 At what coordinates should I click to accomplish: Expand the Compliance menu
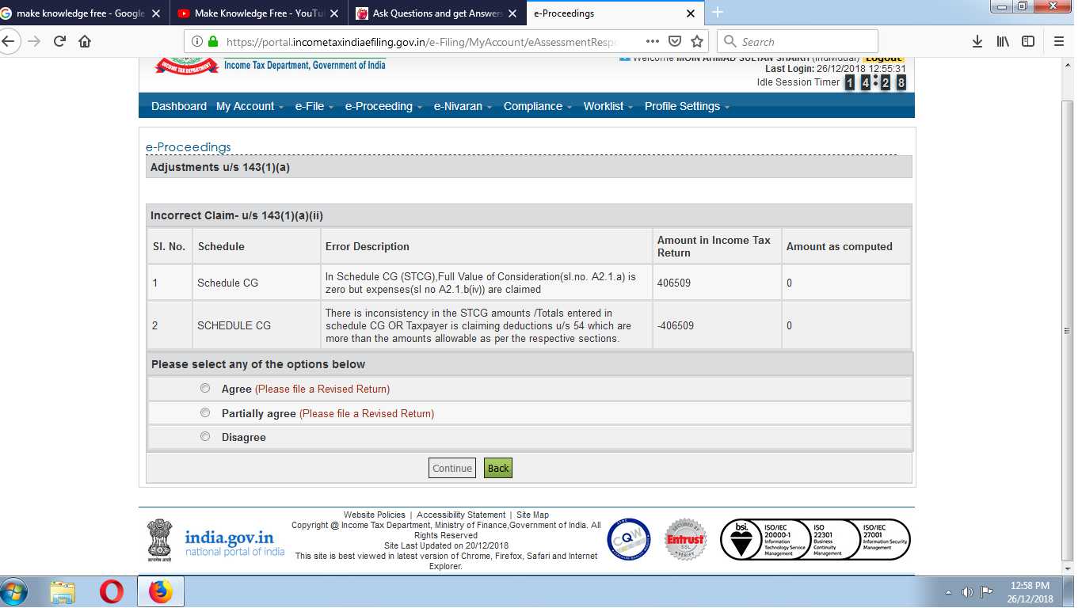click(538, 106)
